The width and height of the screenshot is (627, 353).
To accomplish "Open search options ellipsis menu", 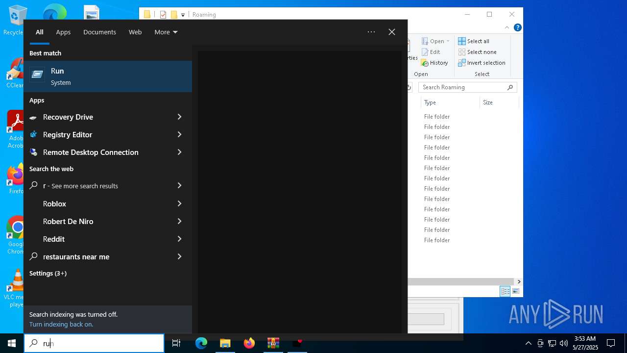I will click(x=371, y=32).
